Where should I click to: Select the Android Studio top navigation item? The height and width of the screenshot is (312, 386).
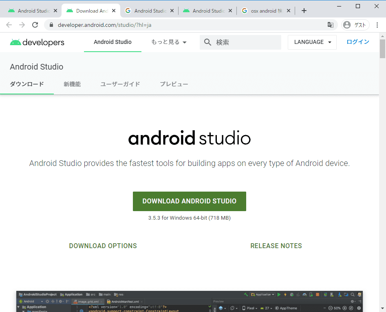tap(112, 42)
